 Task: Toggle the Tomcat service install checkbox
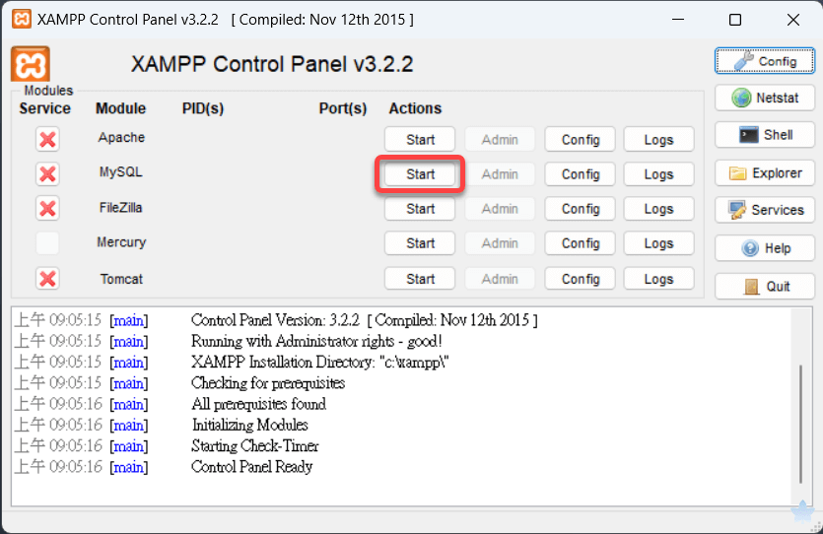pyautogui.click(x=47, y=279)
